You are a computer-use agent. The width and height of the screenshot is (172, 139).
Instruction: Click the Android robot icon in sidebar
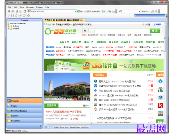(160, 81)
